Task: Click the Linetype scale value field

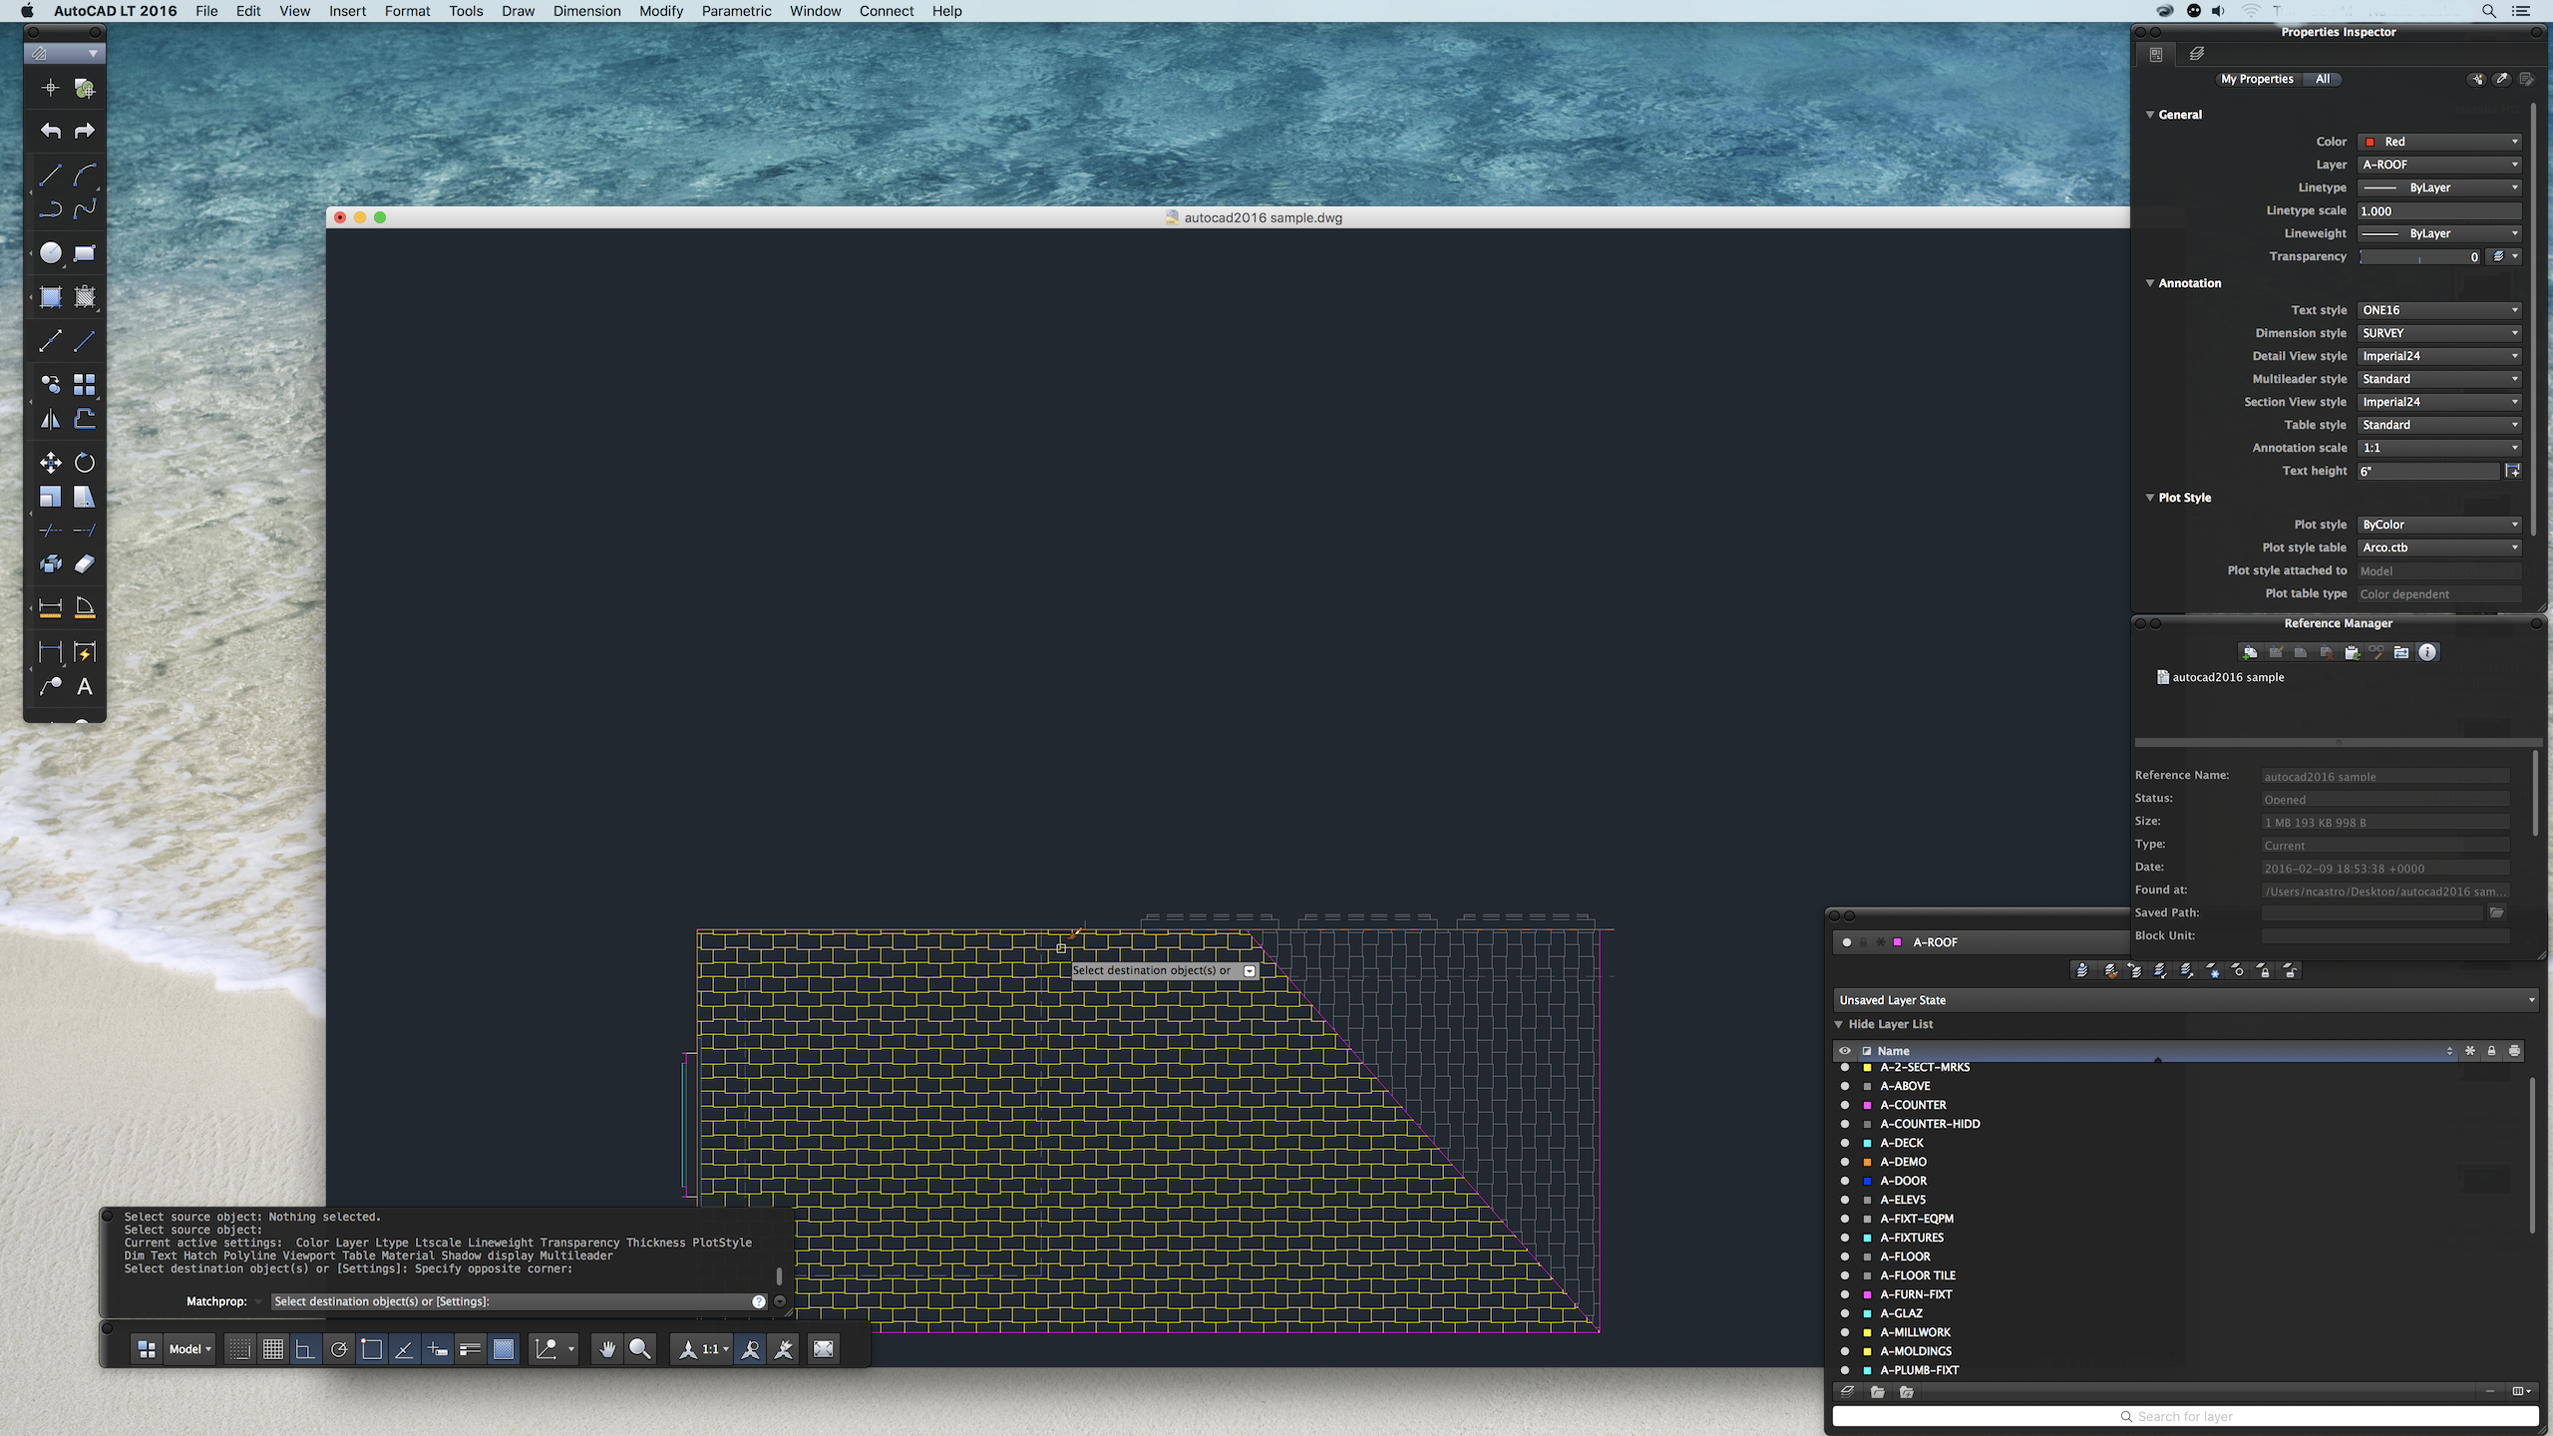Action: coord(2439,210)
